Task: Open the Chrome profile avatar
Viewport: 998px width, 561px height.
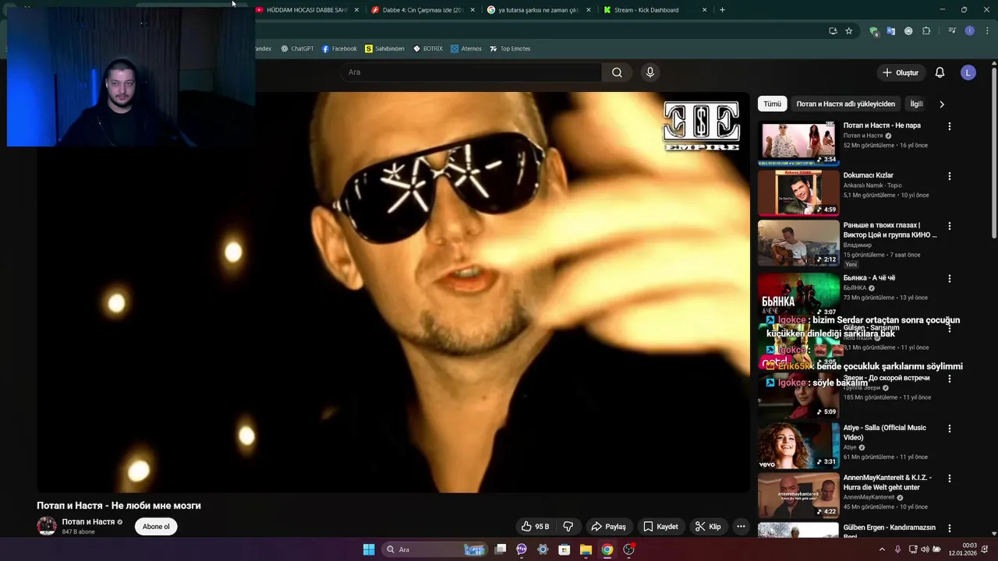Action: 969,31
